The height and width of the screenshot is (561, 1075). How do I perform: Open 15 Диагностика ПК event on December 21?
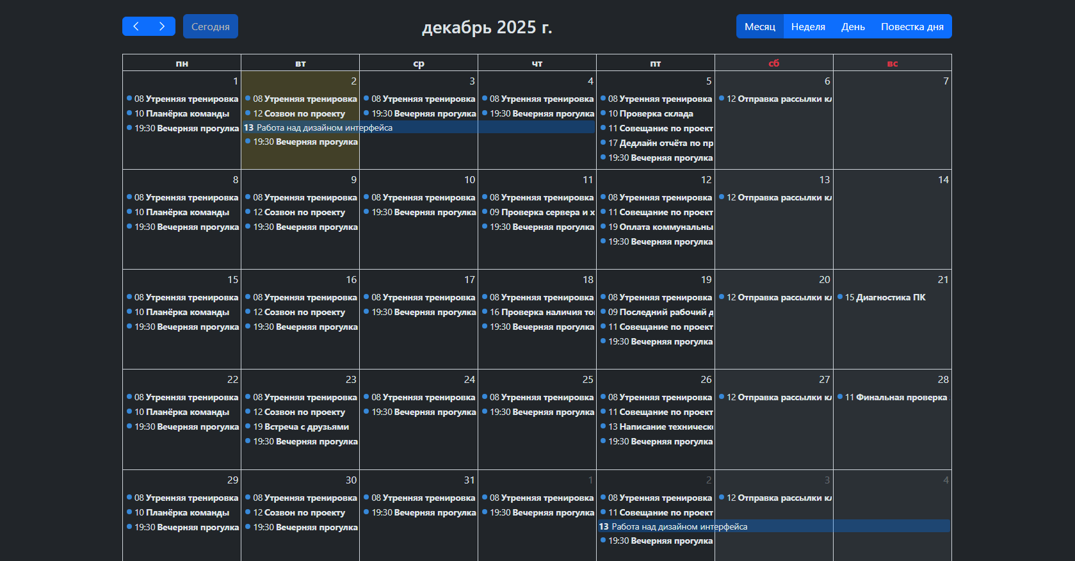(893, 297)
